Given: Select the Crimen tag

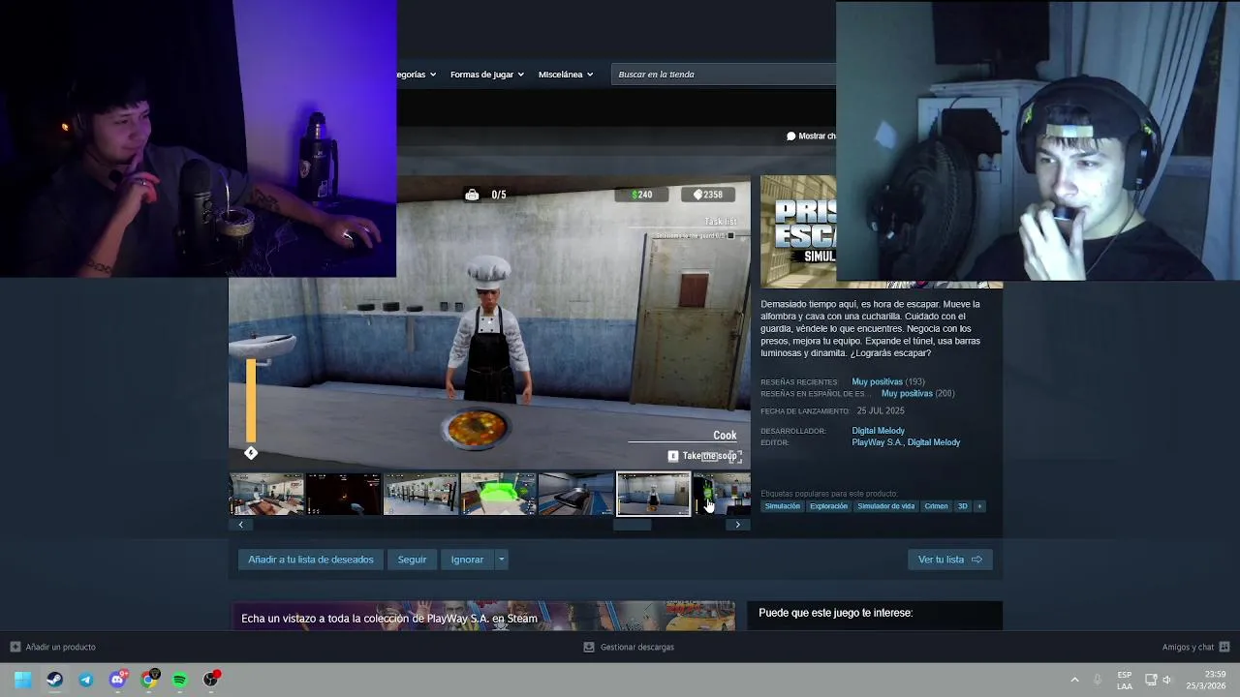Looking at the screenshot, I should [936, 506].
